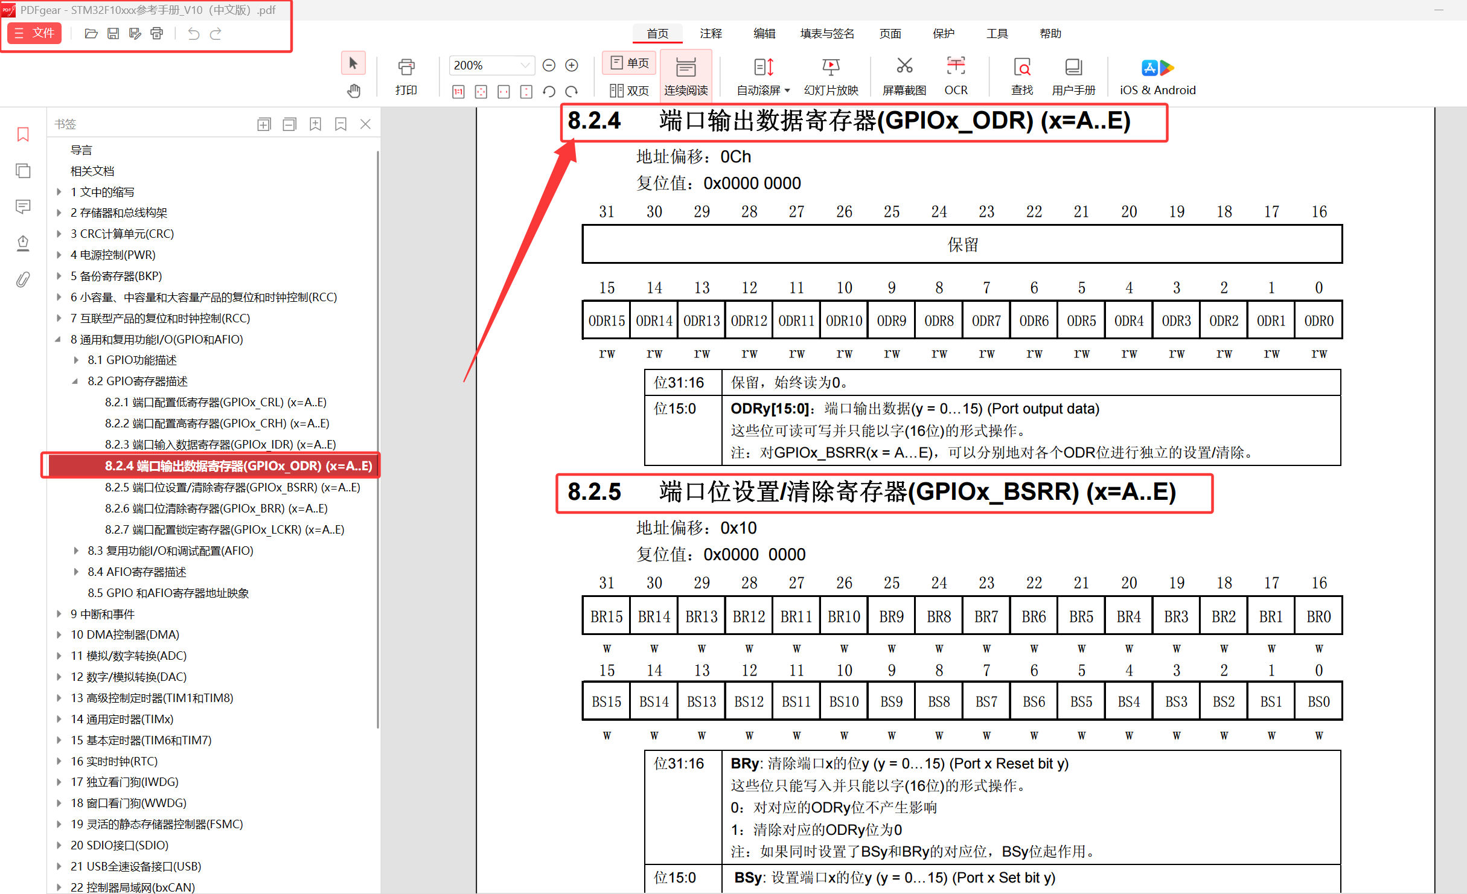Click the 自动滚屏 auto scroll button
Screen dimensions: 1467x894
pos(759,77)
